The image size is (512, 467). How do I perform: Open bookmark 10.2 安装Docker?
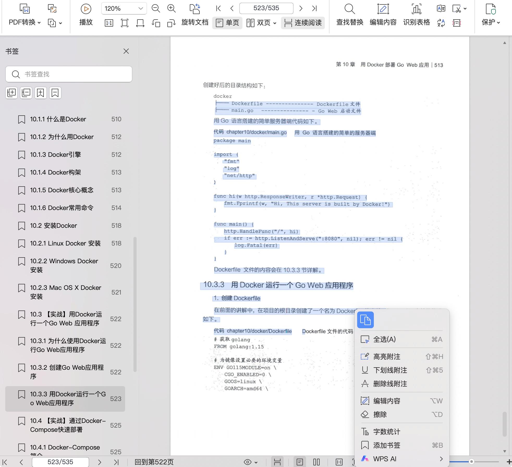click(x=65, y=226)
